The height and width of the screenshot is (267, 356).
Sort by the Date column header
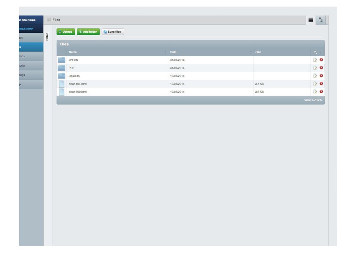[x=173, y=52]
